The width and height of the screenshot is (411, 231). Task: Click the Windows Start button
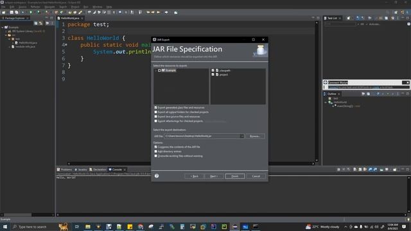pyautogui.click(x=5, y=227)
